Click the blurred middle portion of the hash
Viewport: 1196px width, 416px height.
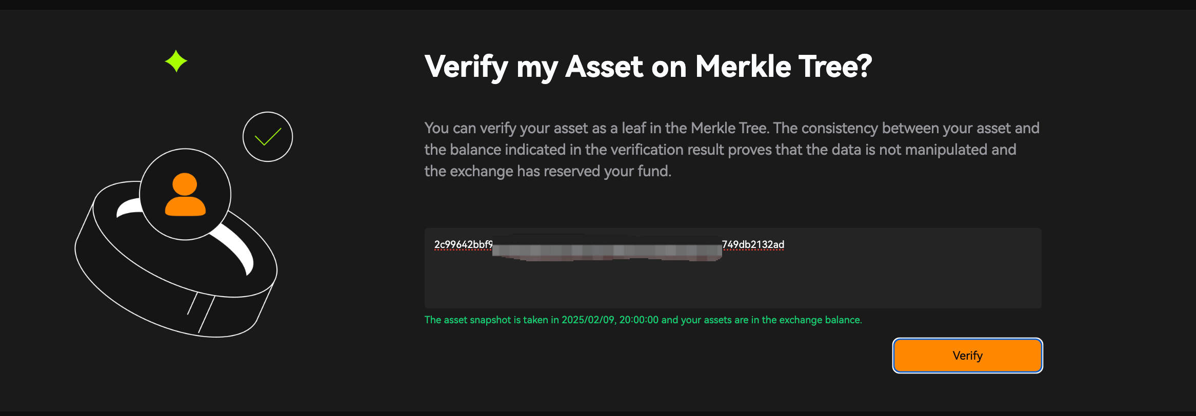(x=607, y=251)
